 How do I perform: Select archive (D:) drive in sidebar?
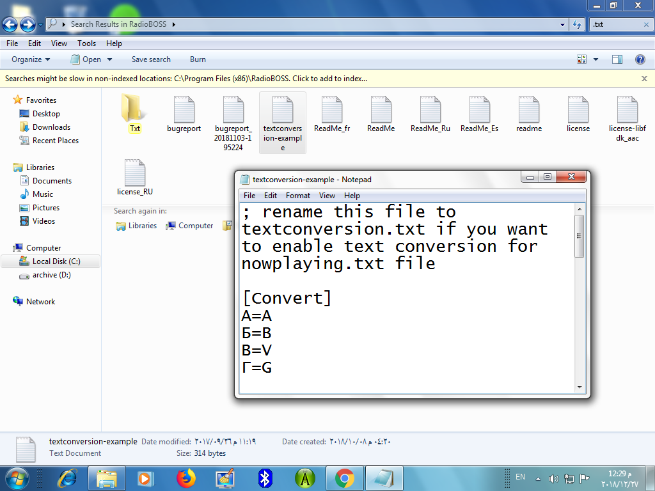click(45, 275)
